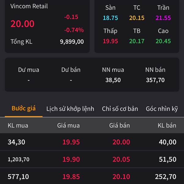Open the Góc nhìn kỹ tab
184x184 pixels.
tap(162, 109)
